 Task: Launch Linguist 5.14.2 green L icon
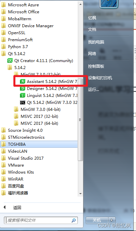click(x=23, y=96)
